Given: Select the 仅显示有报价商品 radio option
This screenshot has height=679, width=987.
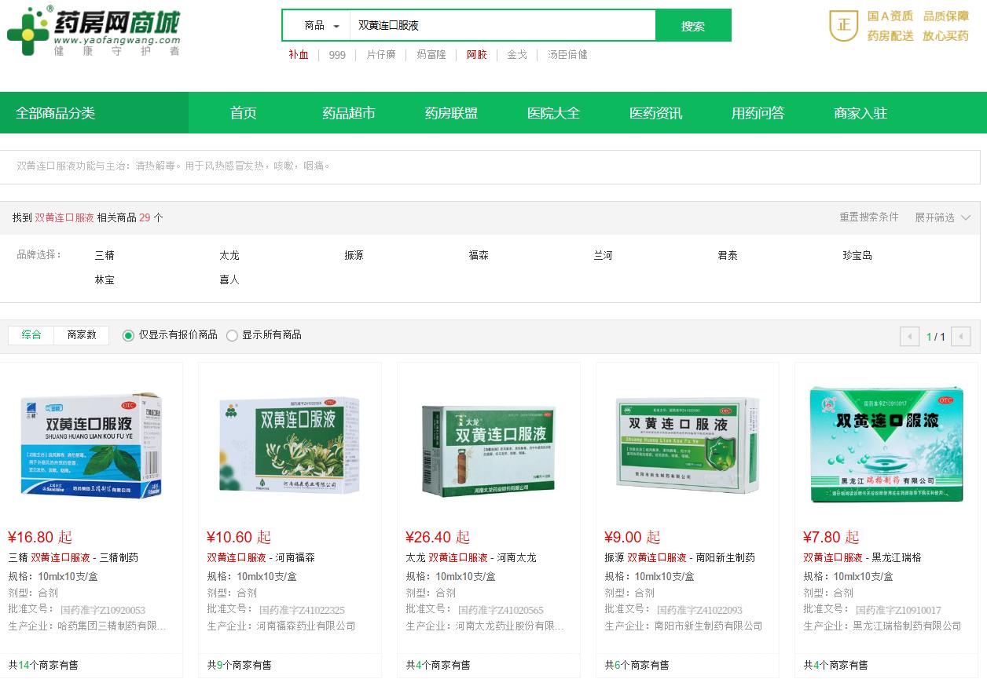Looking at the screenshot, I should [x=127, y=335].
